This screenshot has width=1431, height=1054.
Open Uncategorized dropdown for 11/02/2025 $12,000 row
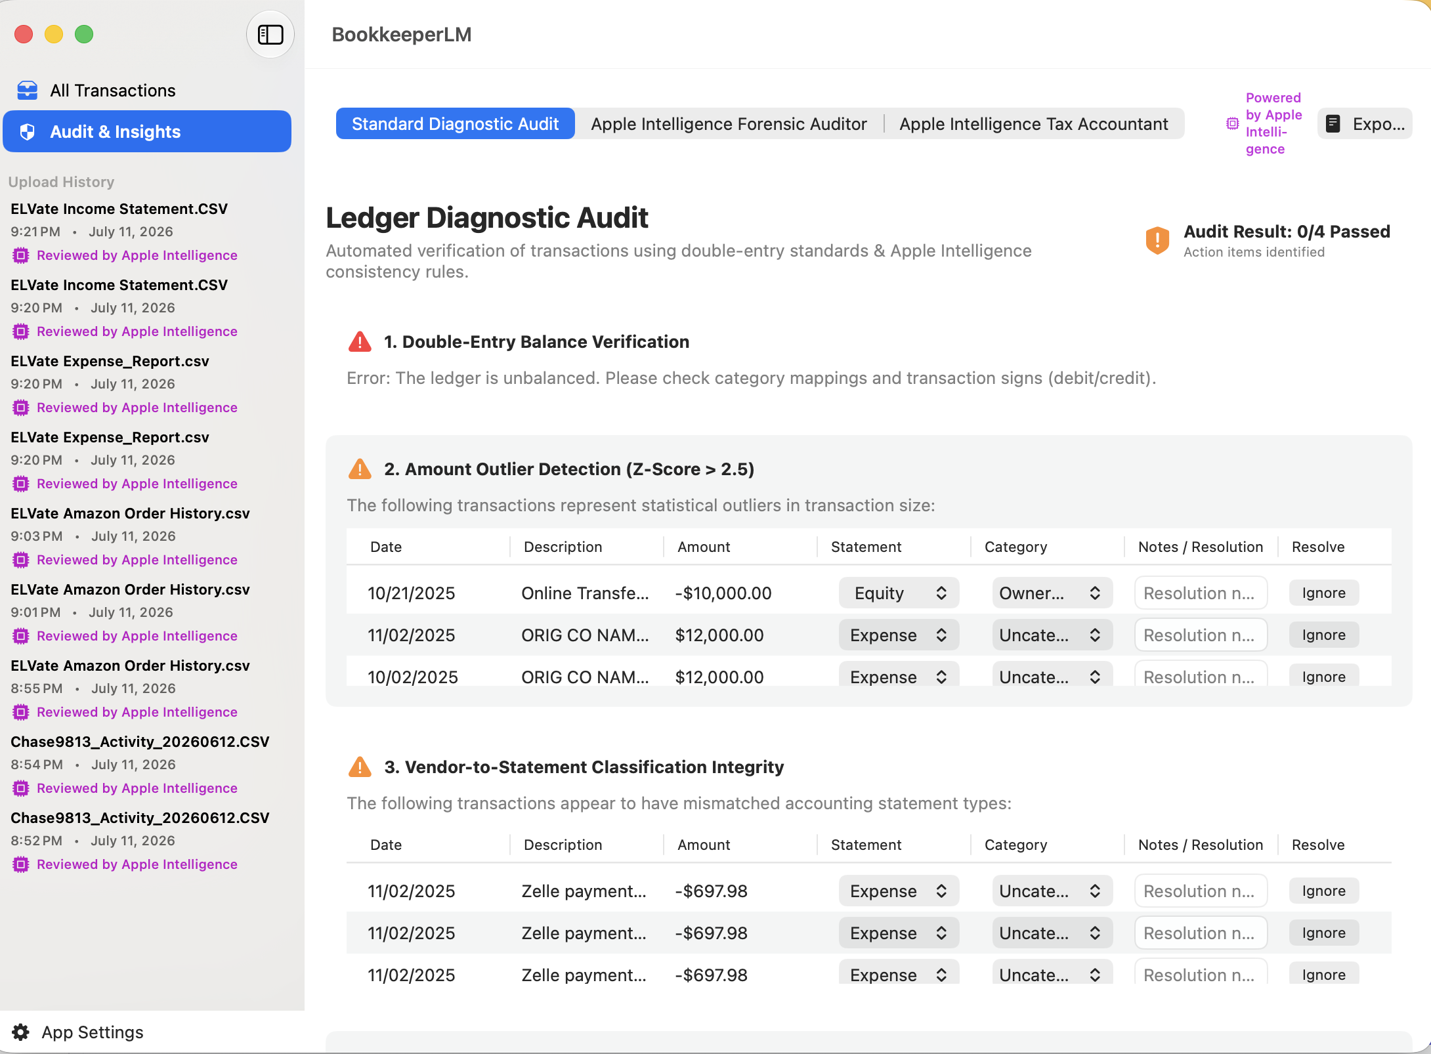1052,635
